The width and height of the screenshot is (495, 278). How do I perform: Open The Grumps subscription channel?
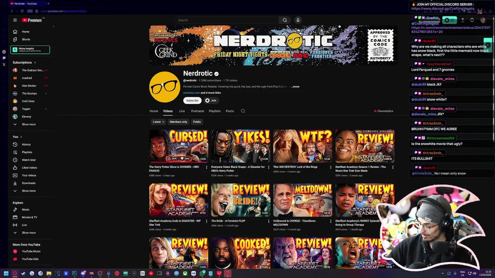(30, 93)
